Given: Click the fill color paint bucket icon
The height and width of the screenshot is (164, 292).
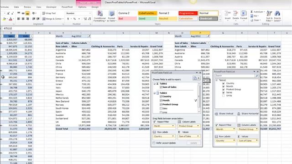Looking at the screenshot, I should pyautogui.click(x=5, y=19).
